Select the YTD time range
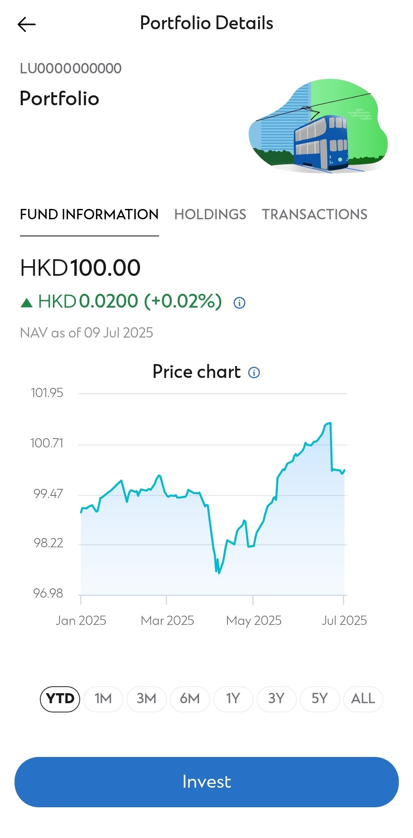Screen dimensions: 413x838 60,699
